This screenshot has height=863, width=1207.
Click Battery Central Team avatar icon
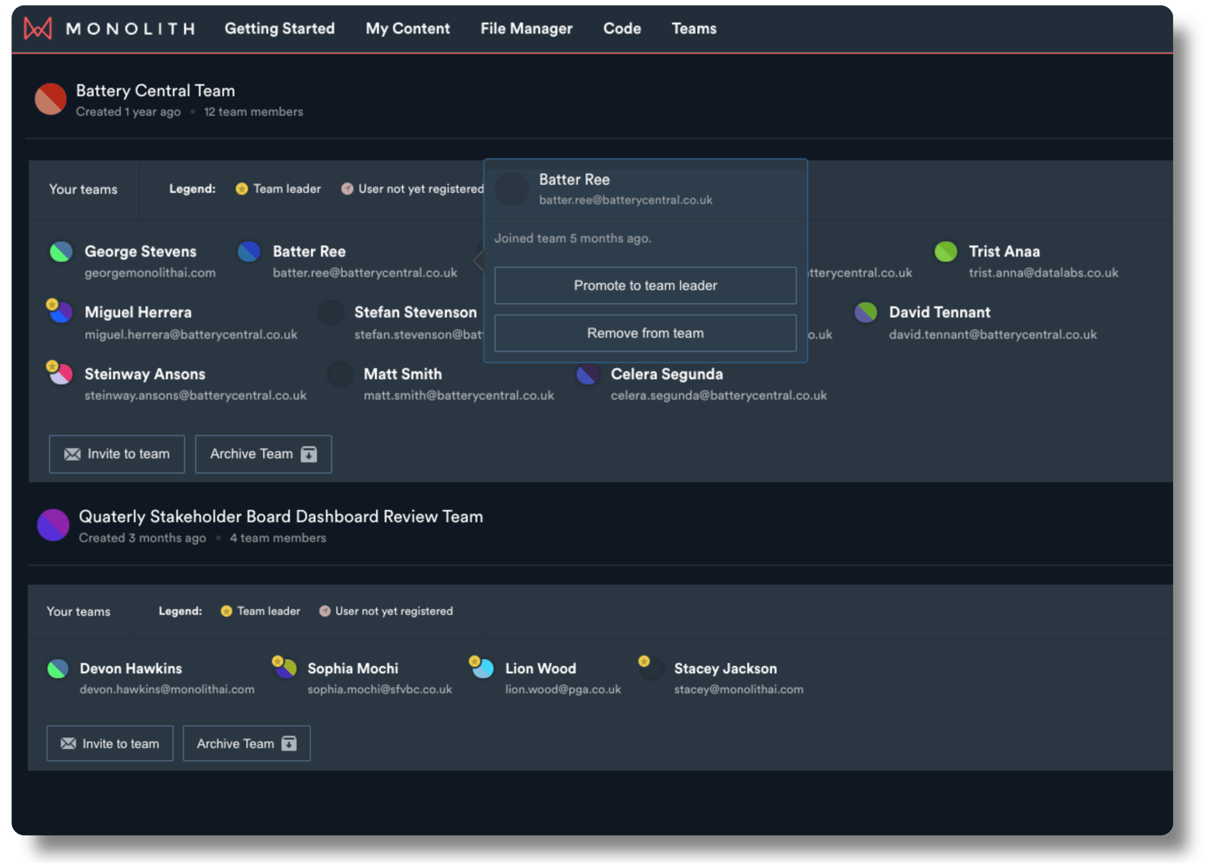coord(51,99)
